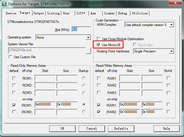Select ROM3 Startup radio button

84,93
